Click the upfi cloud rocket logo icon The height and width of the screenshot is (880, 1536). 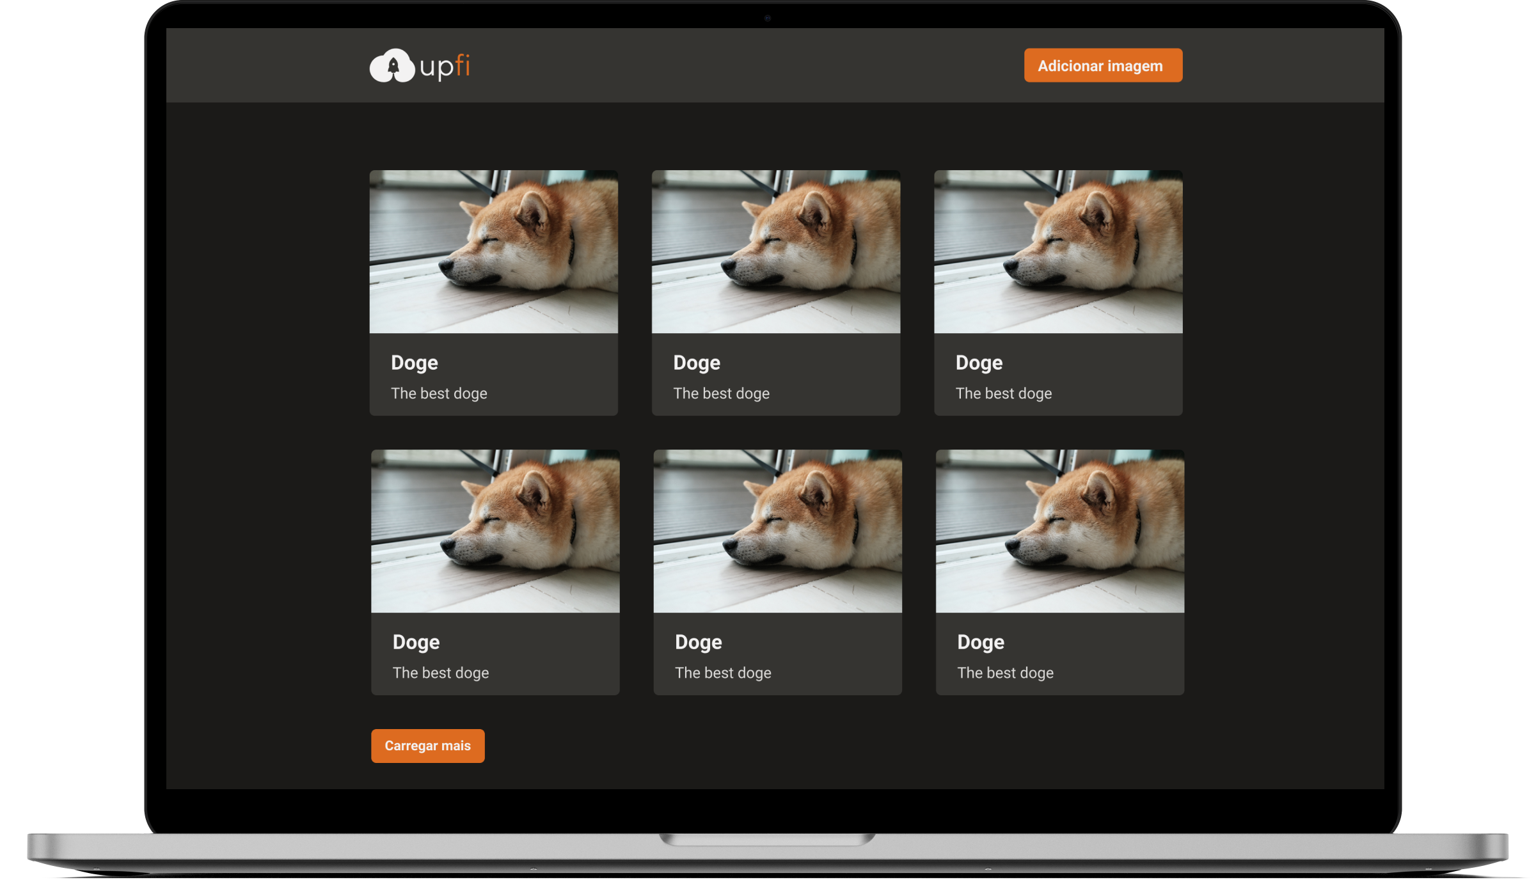(392, 66)
